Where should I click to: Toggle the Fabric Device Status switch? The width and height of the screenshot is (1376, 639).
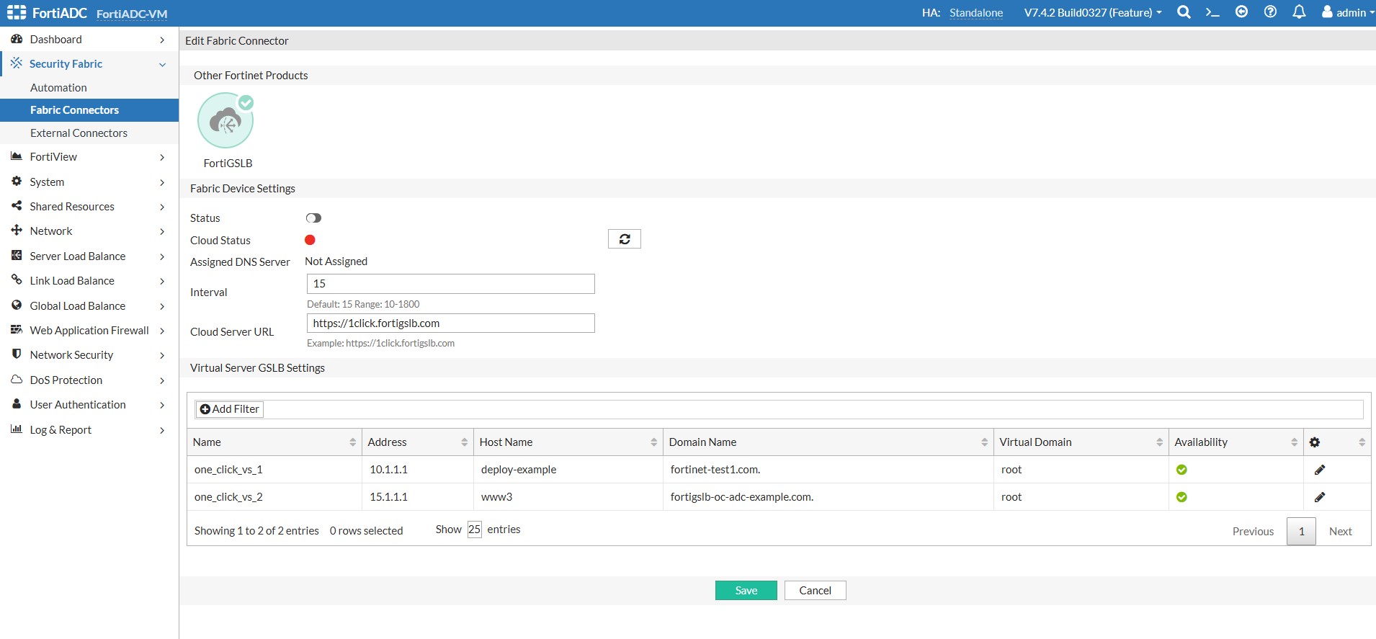pyautogui.click(x=313, y=218)
